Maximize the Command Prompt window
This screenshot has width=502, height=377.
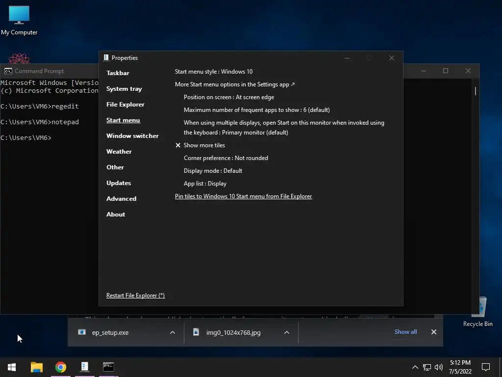(445, 71)
